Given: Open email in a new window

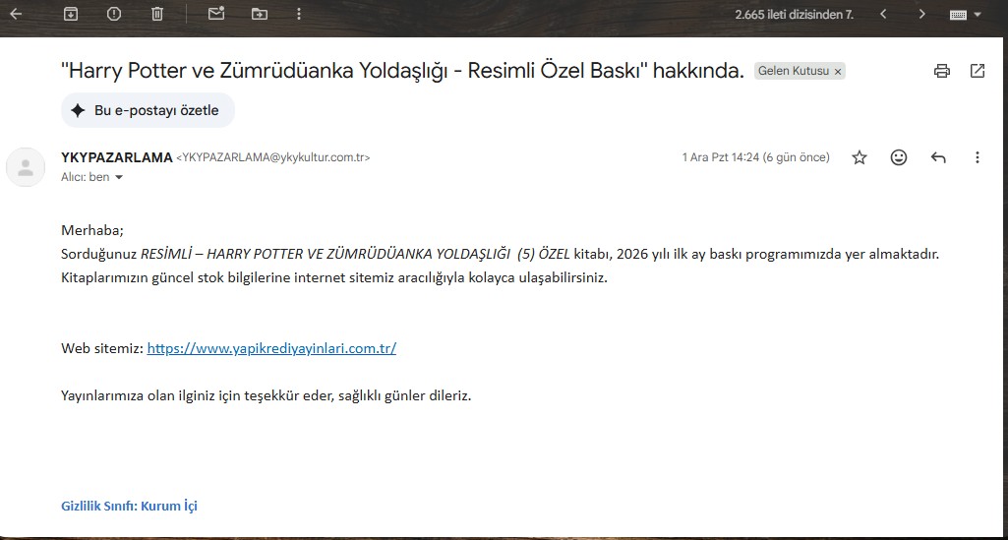Looking at the screenshot, I should pos(978,71).
